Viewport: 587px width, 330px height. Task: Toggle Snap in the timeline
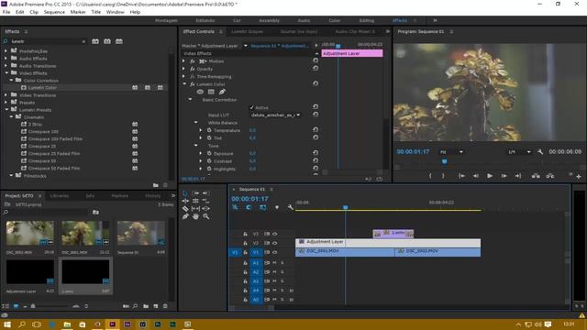[x=249, y=207]
